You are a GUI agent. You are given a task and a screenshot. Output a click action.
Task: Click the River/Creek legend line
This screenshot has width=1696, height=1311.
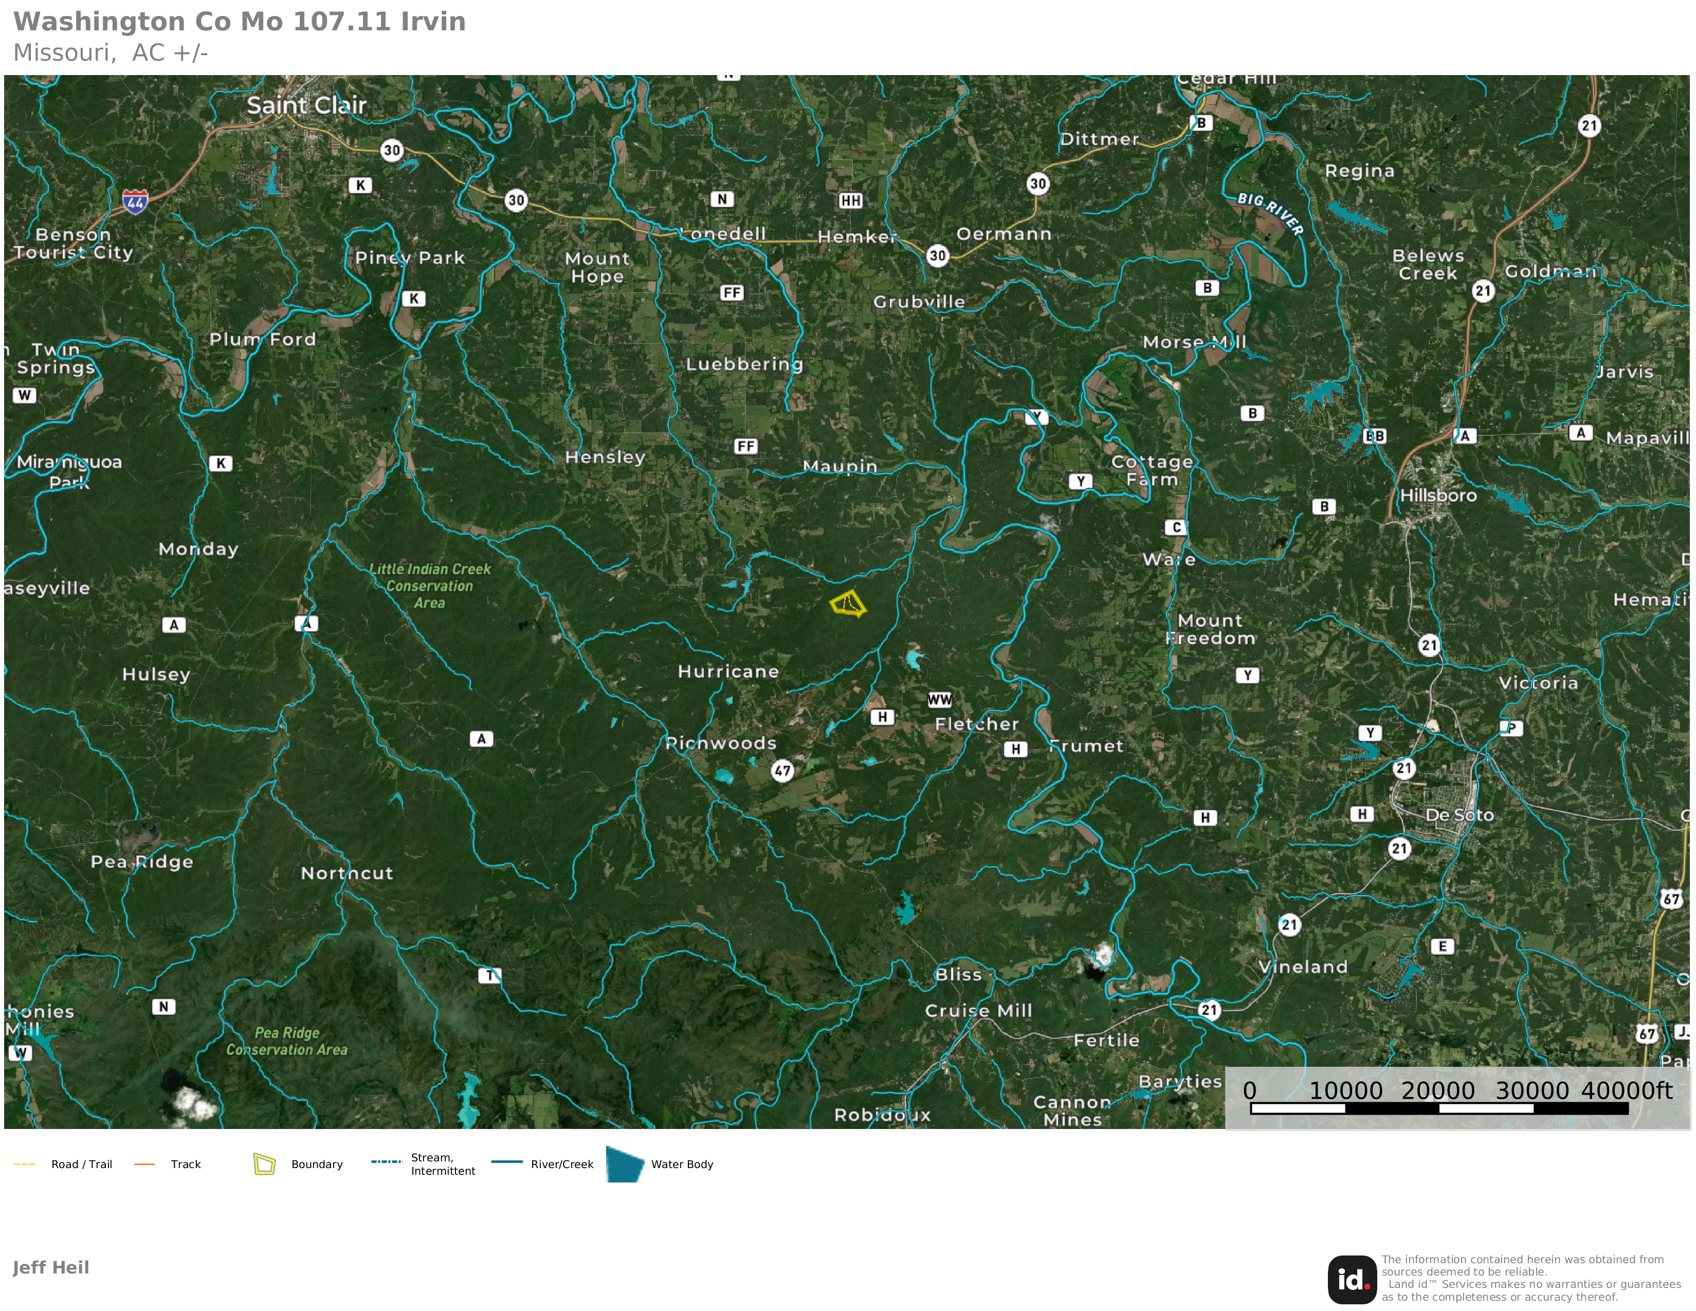[x=507, y=1162]
